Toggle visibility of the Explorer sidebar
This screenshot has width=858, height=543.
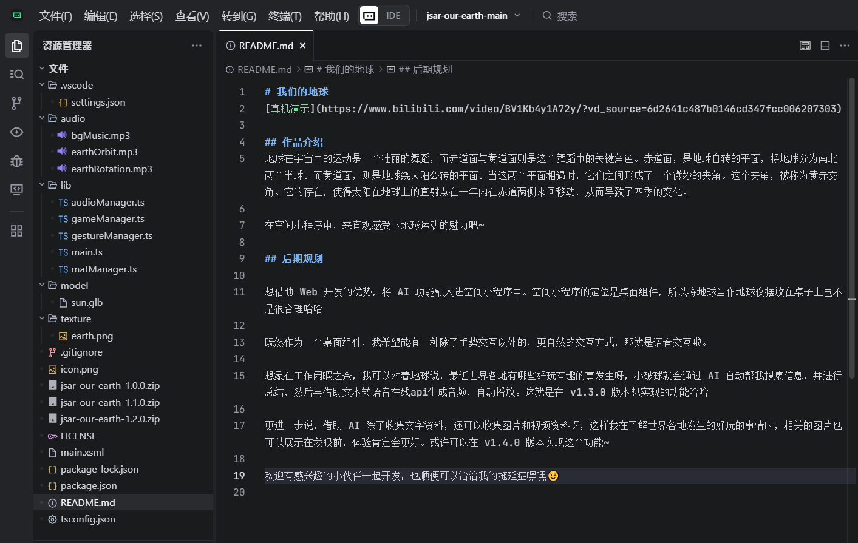[17, 46]
